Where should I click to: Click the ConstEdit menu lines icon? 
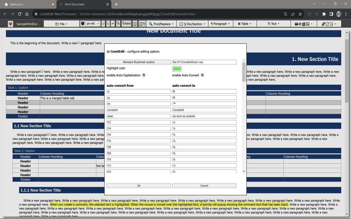click(4, 24)
